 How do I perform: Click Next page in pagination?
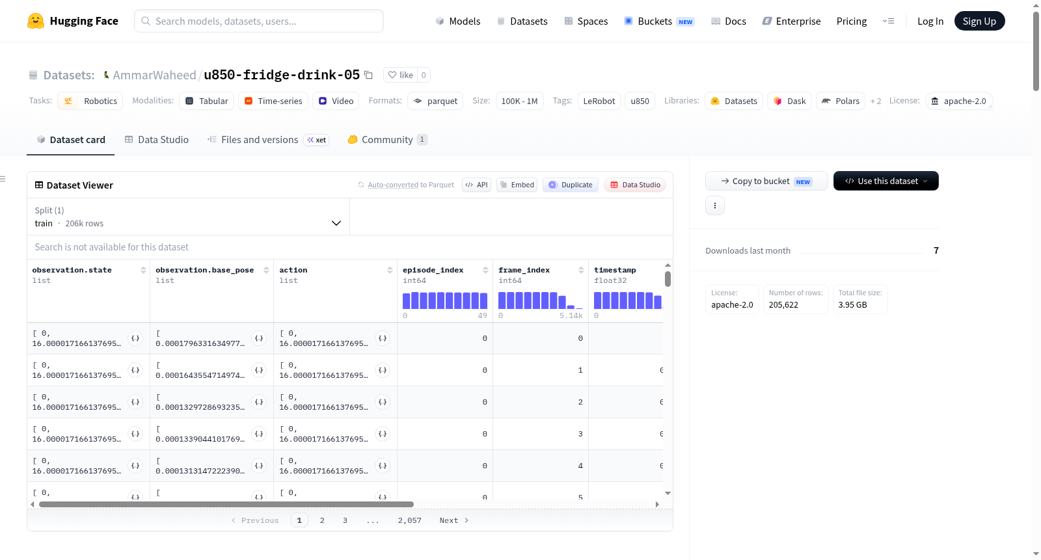453,520
